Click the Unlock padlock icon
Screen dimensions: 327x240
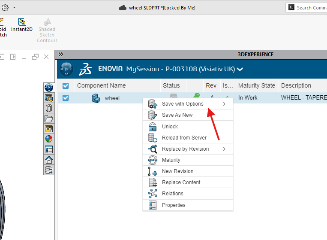point(152,127)
